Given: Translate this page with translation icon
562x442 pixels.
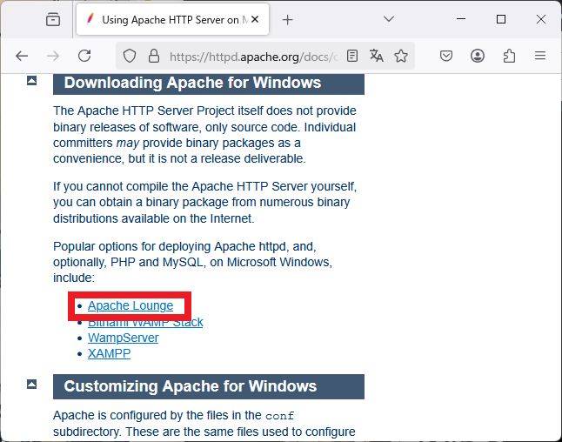Looking at the screenshot, I should point(377,56).
